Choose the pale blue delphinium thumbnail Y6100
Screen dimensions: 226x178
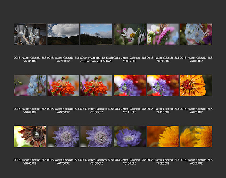point(196,34)
